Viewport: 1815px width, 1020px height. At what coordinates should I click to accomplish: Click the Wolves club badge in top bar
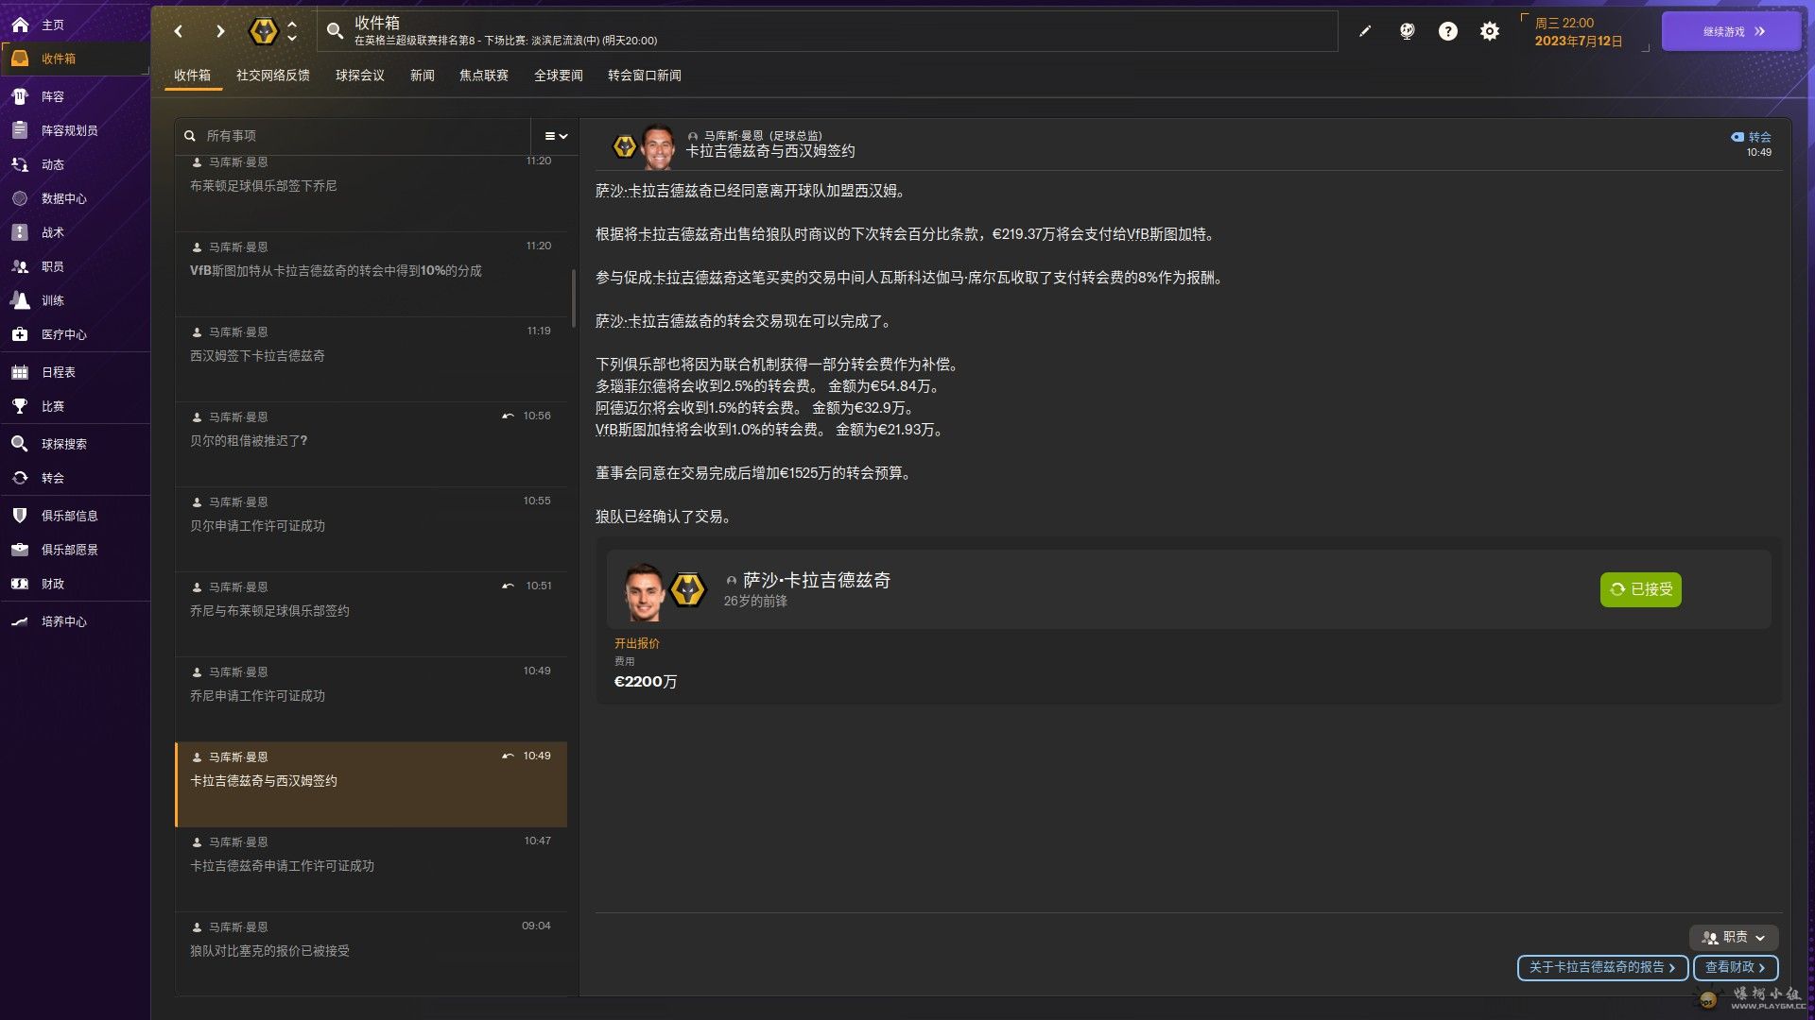(x=263, y=31)
